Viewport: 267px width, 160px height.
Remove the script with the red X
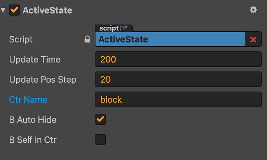[x=253, y=39]
